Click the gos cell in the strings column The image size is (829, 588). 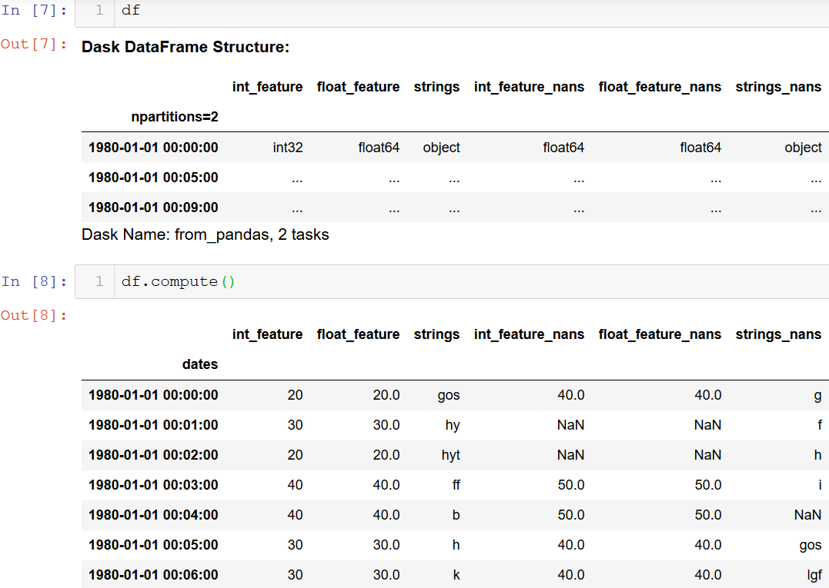pos(449,395)
